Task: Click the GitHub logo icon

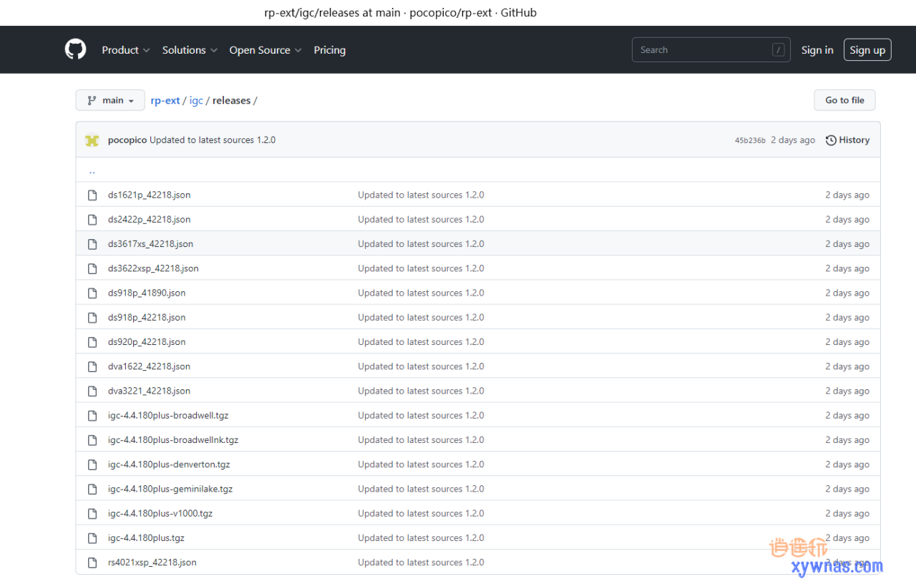Action: [x=75, y=49]
